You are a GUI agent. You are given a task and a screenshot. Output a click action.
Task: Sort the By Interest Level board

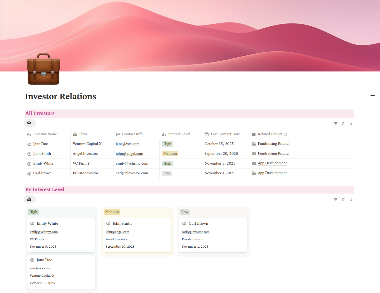tap(343, 199)
